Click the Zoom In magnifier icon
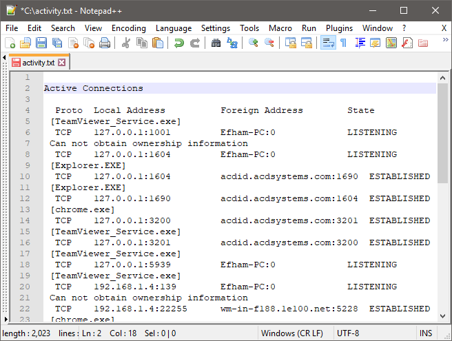The height and width of the screenshot is (341, 452). tap(254, 43)
